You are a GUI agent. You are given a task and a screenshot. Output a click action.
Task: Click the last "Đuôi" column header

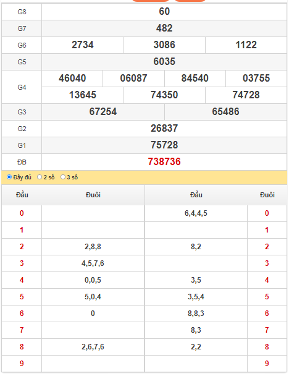click(x=267, y=195)
